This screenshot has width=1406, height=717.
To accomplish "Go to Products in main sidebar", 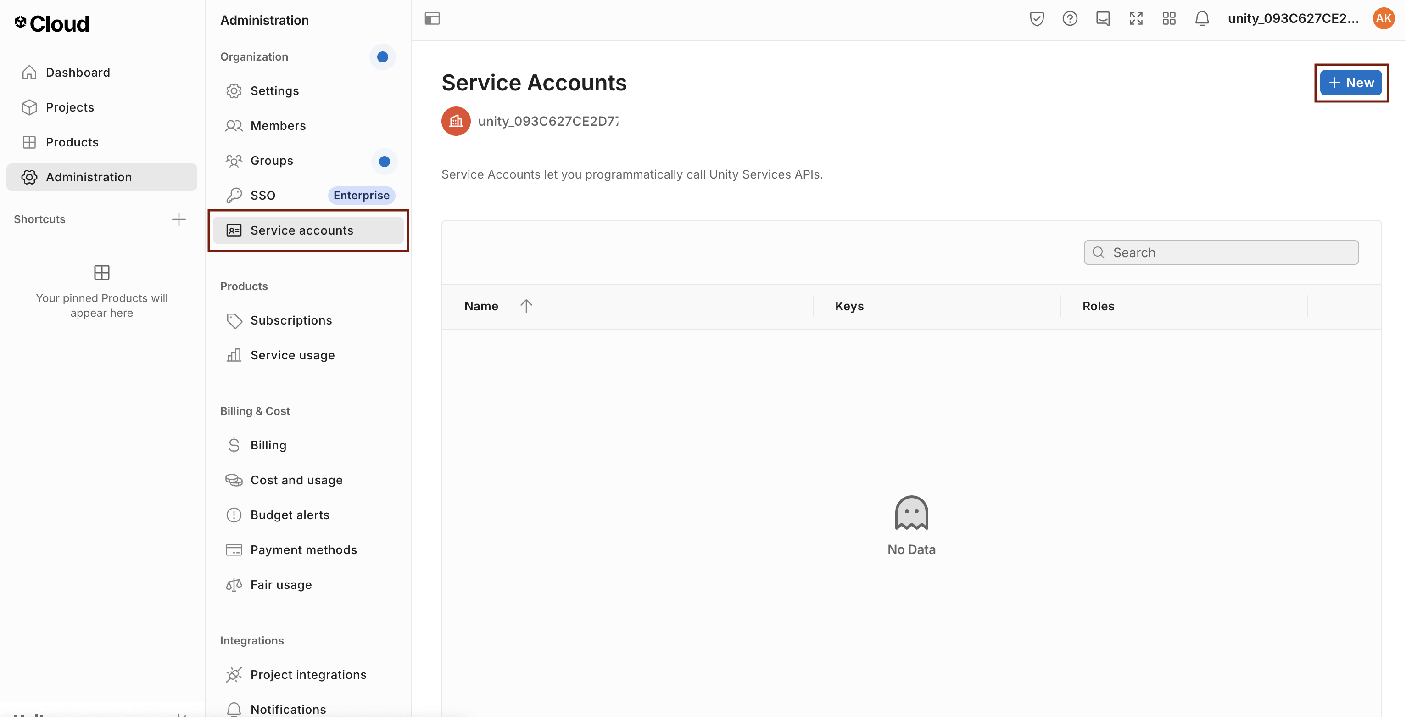I will pos(101,142).
